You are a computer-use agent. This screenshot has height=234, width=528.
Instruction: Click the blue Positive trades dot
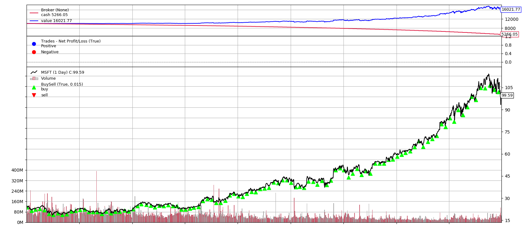pos(34,44)
